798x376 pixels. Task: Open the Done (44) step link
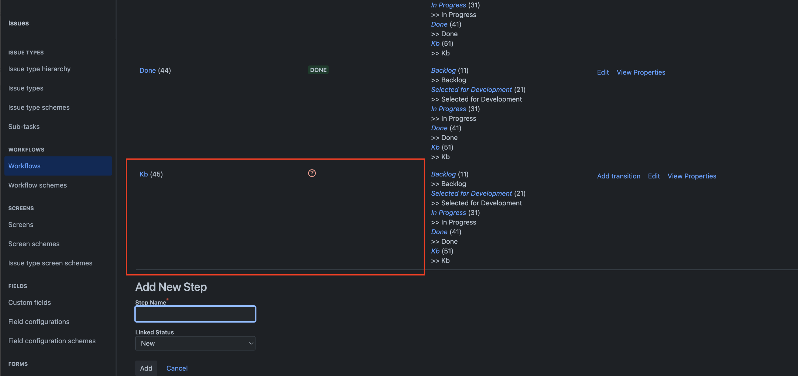[x=147, y=70]
